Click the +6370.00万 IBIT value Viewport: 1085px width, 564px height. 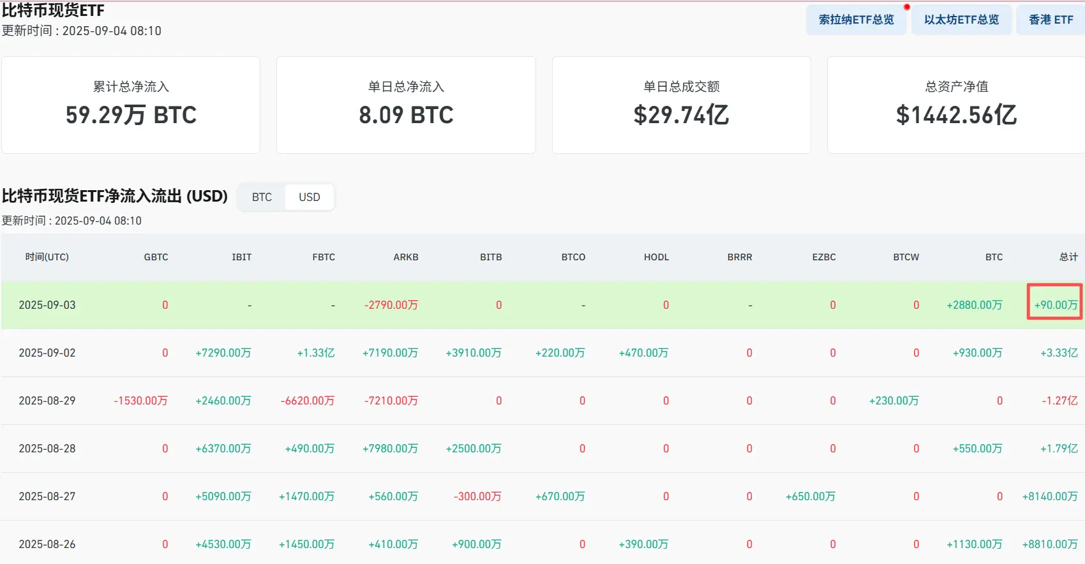223,449
